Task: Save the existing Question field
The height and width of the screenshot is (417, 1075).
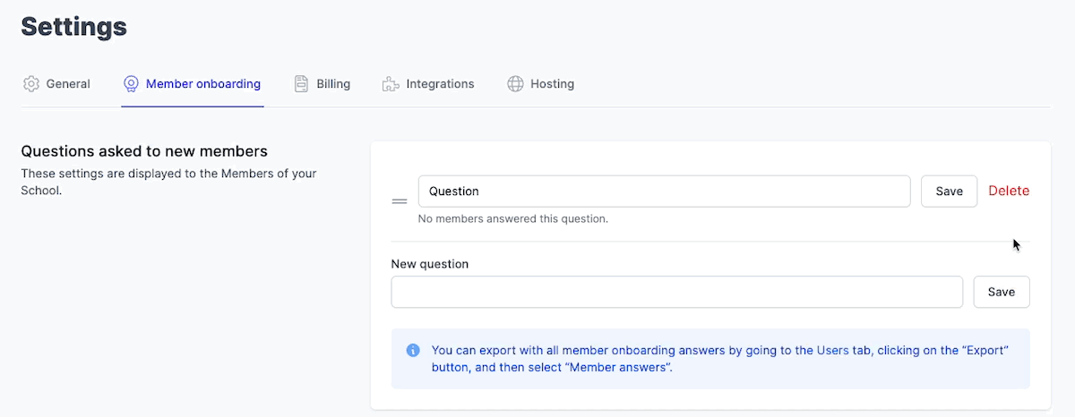Action: (x=949, y=191)
